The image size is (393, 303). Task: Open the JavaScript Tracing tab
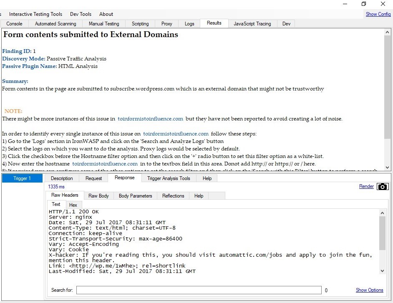click(252, 24)
